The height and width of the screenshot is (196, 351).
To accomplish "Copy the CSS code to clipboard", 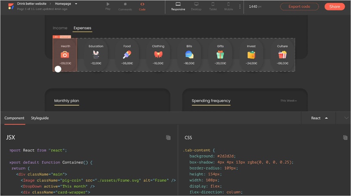I will (345, 138).
